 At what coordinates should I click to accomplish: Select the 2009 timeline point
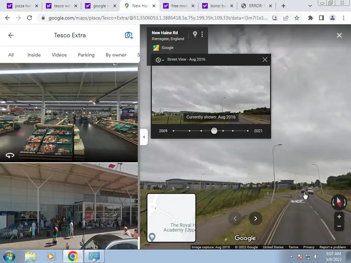(173, 131)
